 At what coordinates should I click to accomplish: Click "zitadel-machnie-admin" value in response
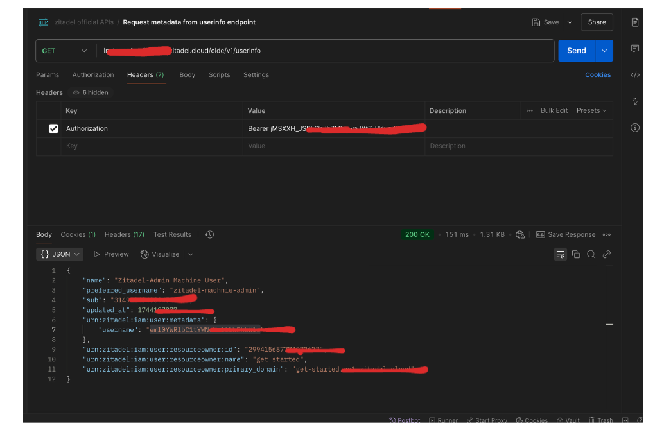214,290
